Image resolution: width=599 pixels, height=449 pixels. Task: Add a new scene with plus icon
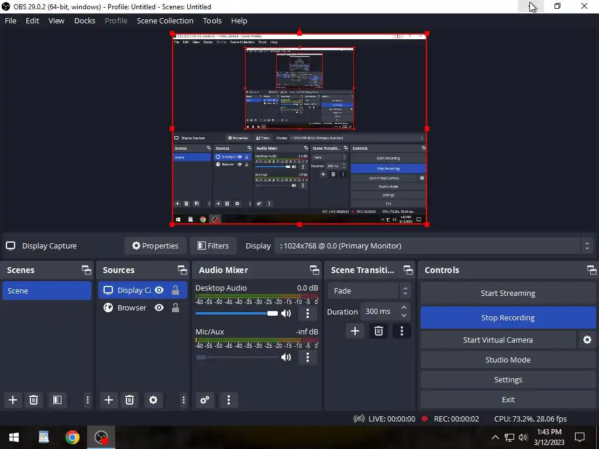(13, 400)
